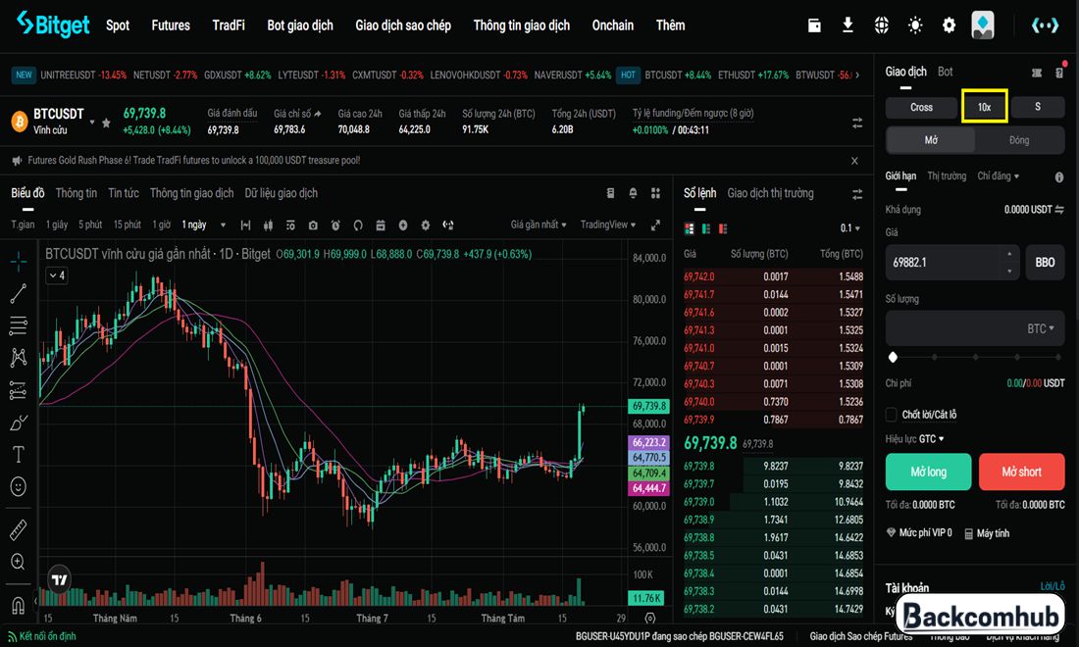Screen dimensions: 1079x647
Task: Open the user profile avatar
Action: pyautogui.click(x=983, y=25)
